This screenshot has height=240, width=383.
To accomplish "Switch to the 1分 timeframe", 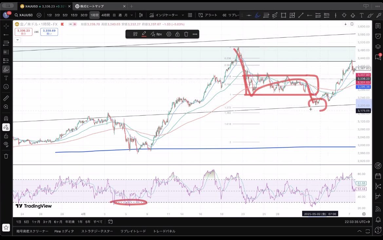I will (x=49, y=15).
